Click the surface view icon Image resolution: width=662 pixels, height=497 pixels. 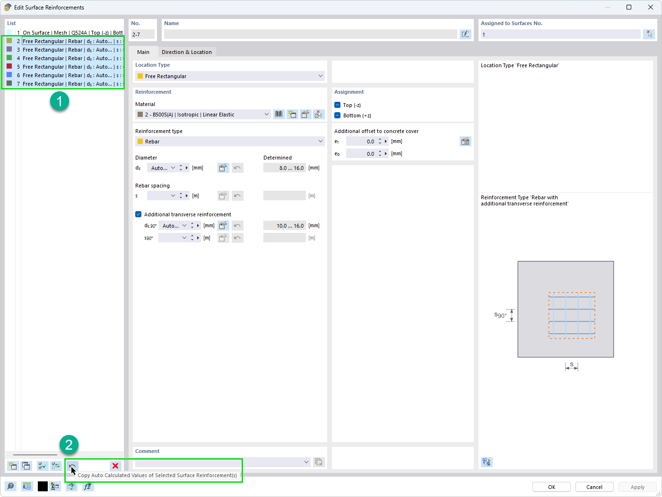click(71, 487)
